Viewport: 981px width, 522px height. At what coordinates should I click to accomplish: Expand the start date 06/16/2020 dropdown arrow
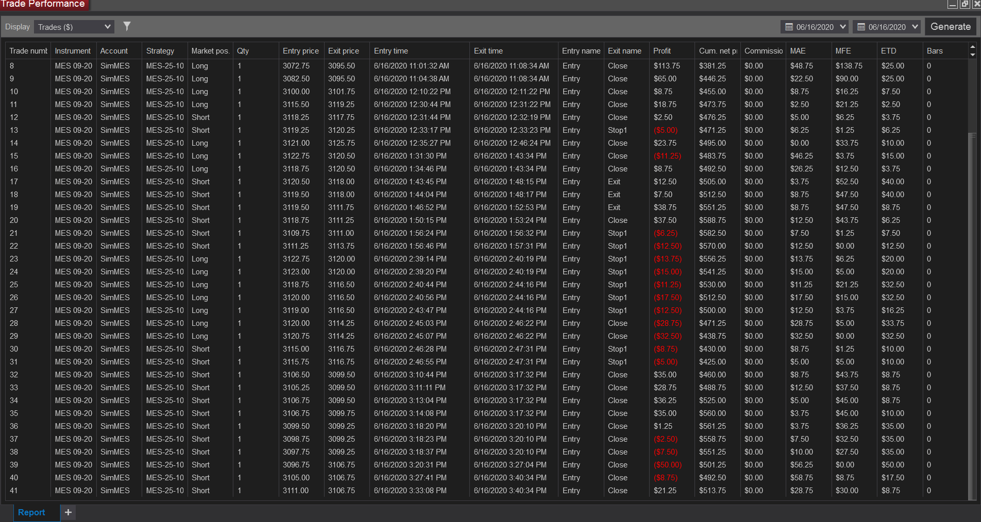coord(843,26)
